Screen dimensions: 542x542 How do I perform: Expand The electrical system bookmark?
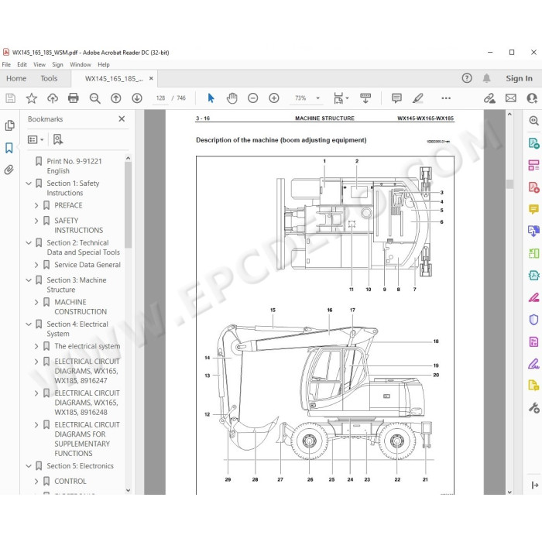point(36,346)
